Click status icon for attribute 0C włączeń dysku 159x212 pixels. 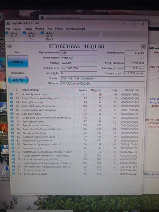[12, 121]
